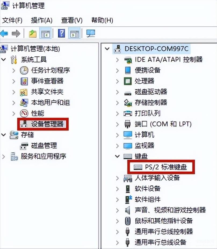
Task: Click the scan hardware monitor icon
Action: [x=91, y=33]
